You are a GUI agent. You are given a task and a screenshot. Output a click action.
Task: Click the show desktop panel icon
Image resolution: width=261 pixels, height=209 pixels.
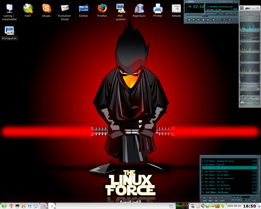(171, 206)
